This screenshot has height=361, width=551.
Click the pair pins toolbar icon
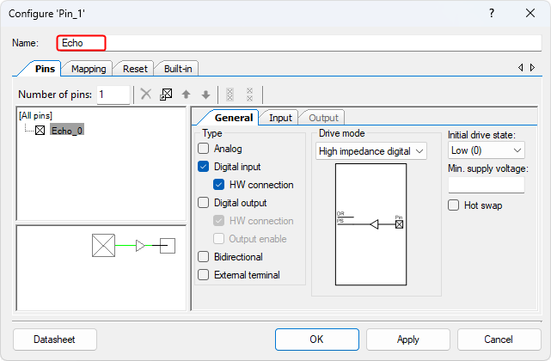(230, 95)
